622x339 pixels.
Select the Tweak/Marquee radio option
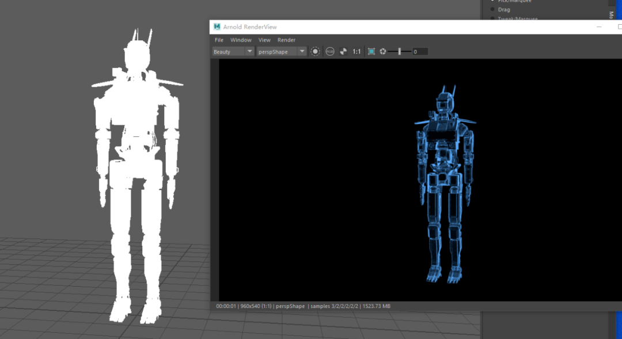click(493, 18)
